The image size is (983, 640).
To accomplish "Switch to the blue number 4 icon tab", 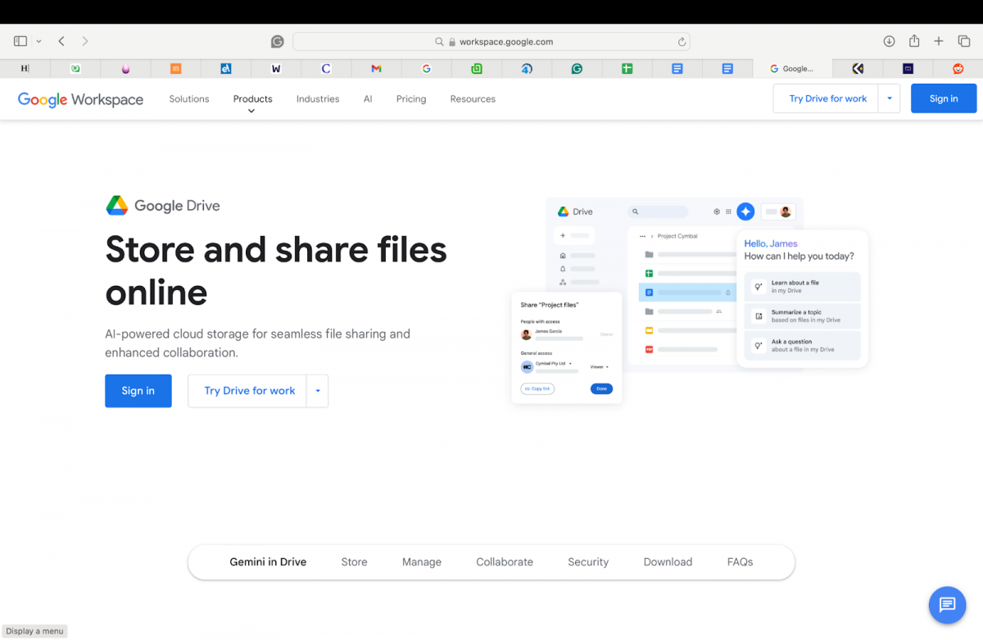I will click(527, 69).
